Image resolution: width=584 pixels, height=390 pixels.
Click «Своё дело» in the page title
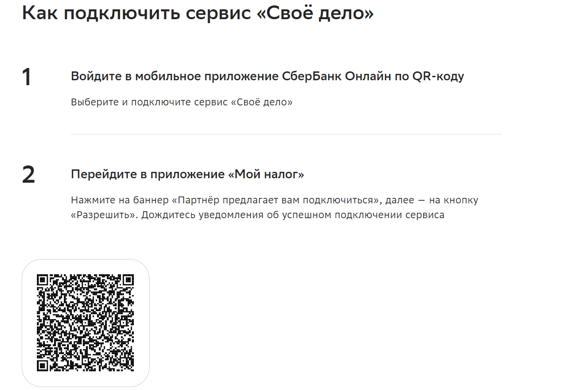(315, 13)
